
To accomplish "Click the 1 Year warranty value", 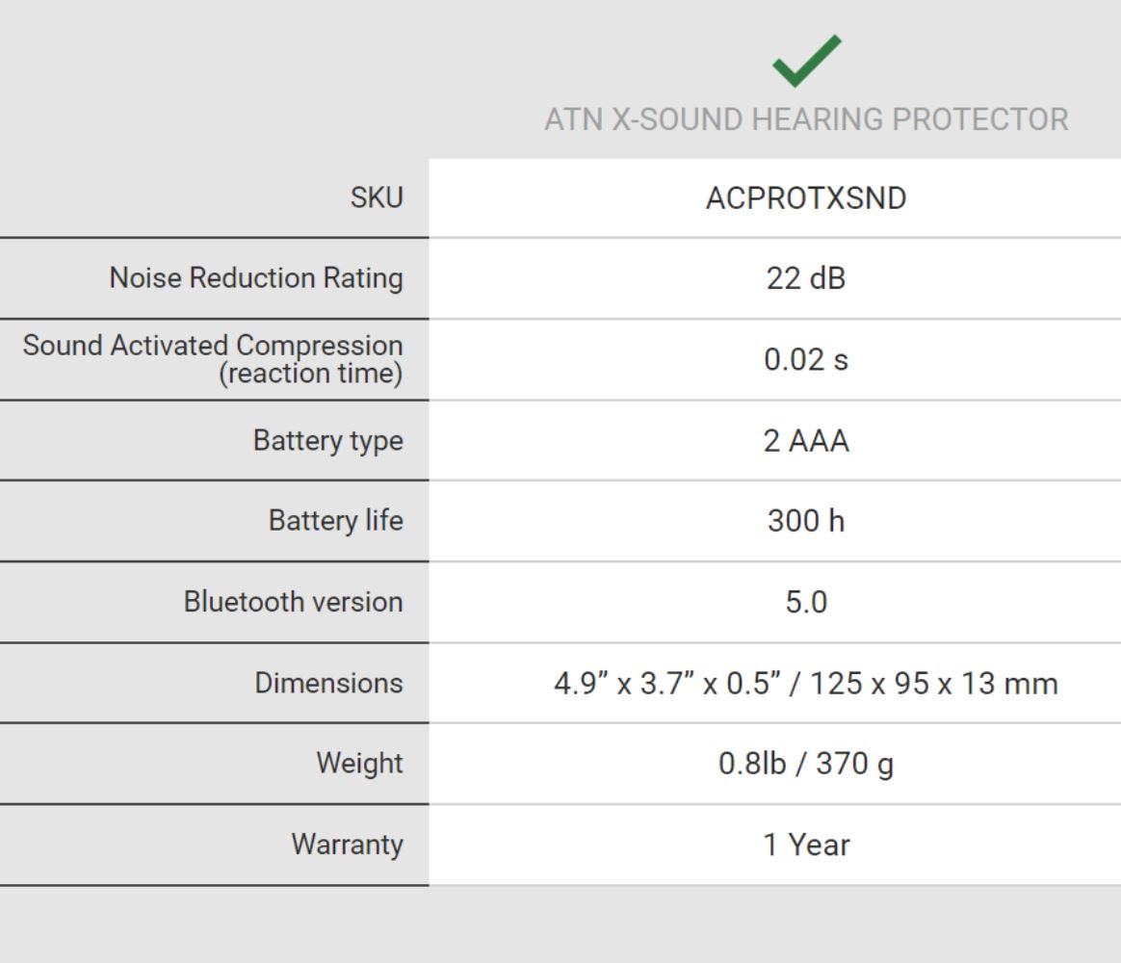I will coord(806,846).
